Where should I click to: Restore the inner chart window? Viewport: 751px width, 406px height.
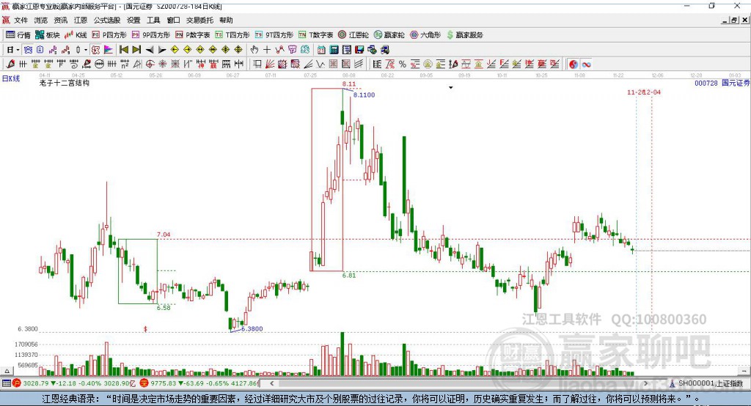[733, 20]
